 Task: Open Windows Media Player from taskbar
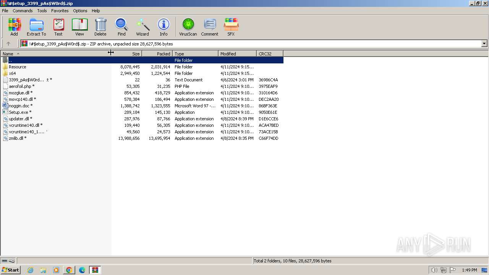pyautogui.click(x=56, y=270)
